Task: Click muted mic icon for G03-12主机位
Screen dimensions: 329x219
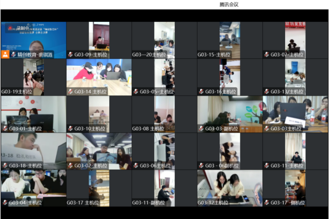Action: (201, 203)
